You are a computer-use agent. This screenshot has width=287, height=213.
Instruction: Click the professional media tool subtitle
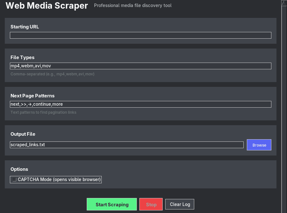coord(133,5)
